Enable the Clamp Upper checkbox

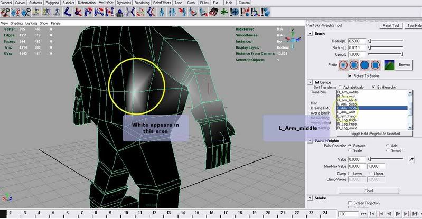click(x=371, y=174)
